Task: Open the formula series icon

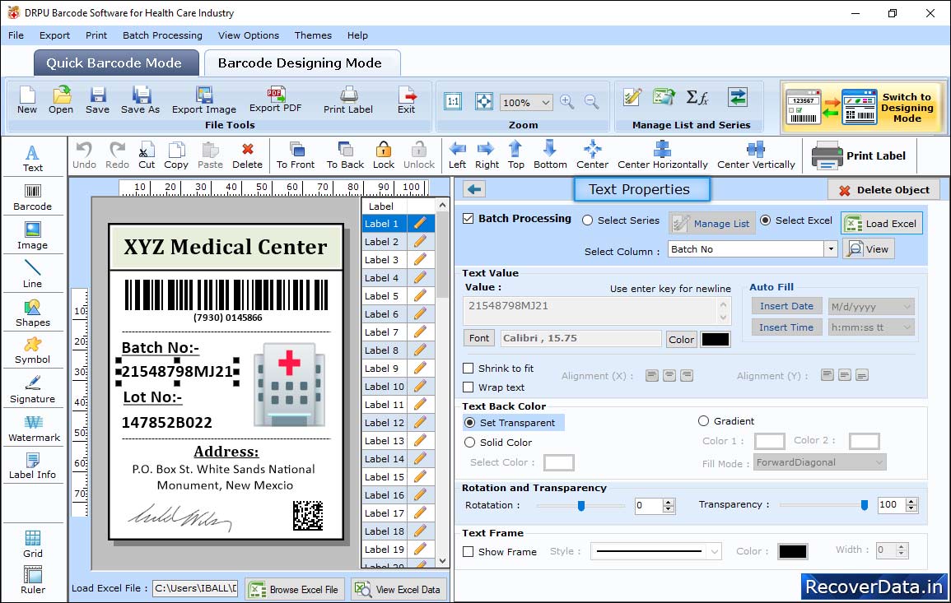Action: [697, 97]
